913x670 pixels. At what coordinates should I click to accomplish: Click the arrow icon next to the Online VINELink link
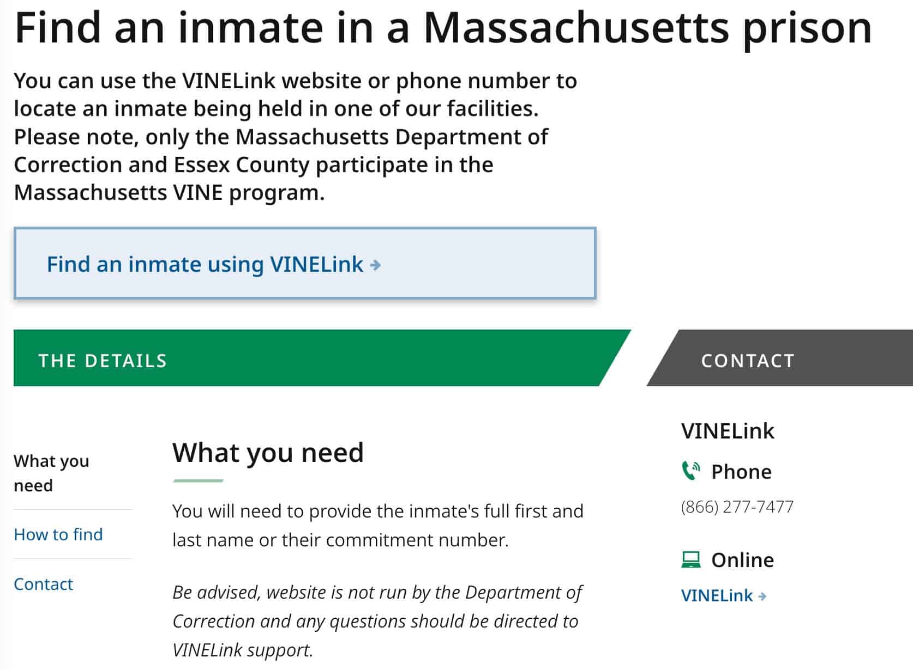pyautogui.click(x=762, y=596)
